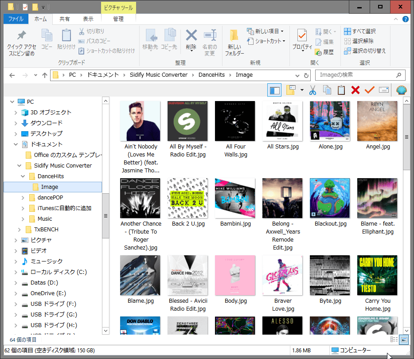The height and width of the screenshot is (359, 414).
Task: Collapse the DanceHits folder node
Action: point(23,176)
